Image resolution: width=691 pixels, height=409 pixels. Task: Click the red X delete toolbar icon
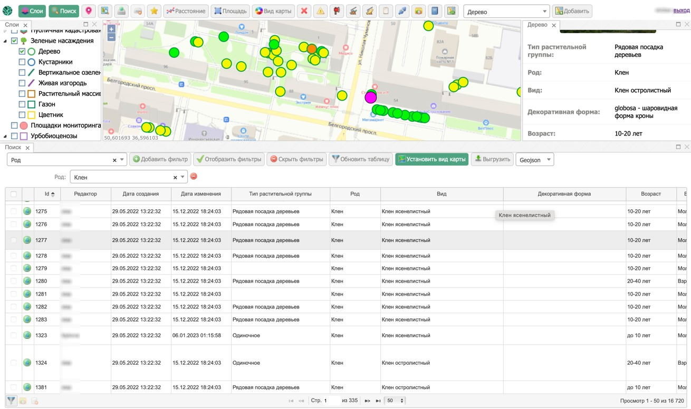coord(304,11)
